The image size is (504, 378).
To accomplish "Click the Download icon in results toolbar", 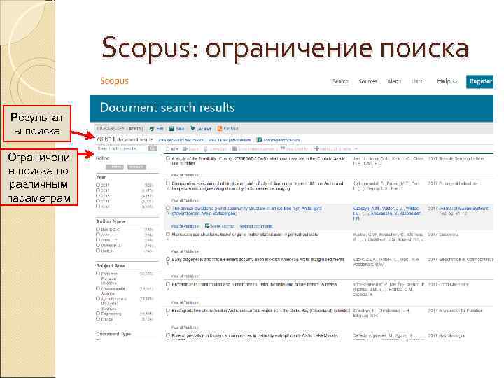I will (206, 149).
